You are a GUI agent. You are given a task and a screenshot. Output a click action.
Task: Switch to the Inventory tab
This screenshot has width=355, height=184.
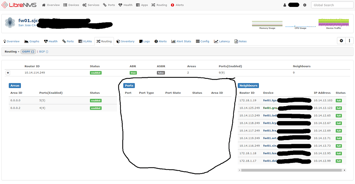coord(125,41)
